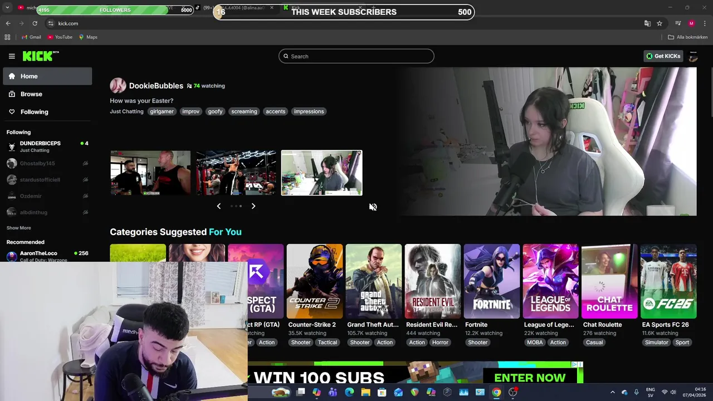Open albdinthug in the Following list

tap(47, 212)
